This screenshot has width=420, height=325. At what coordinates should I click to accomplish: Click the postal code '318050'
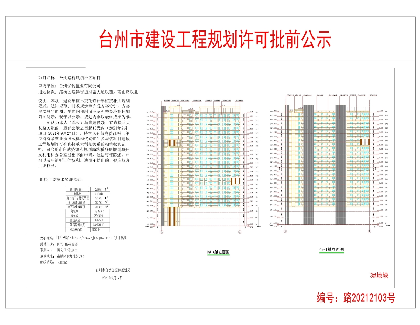point(63,263)
